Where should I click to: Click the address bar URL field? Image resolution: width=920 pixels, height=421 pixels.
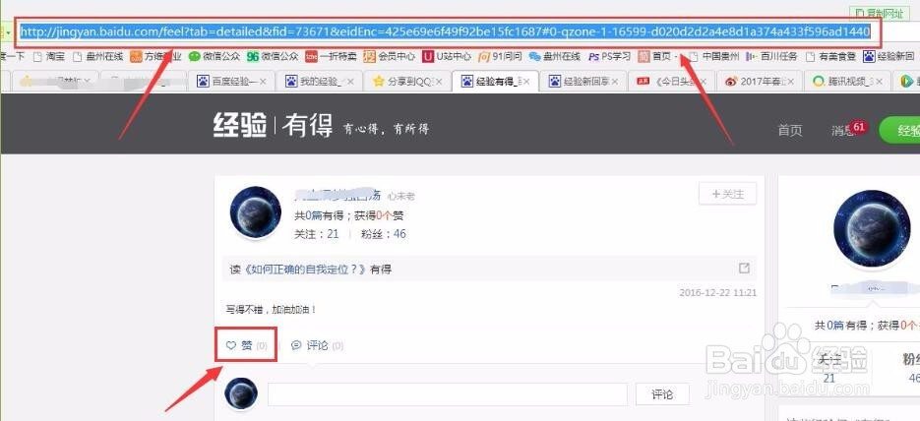click(445, 31)
